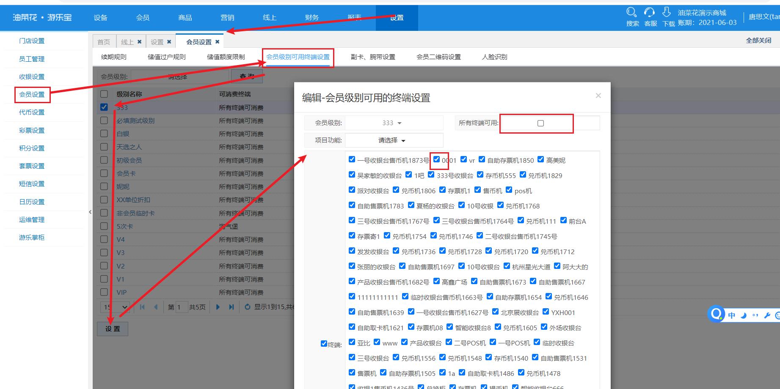Uncheck 一号收银台售币机1873号 checkbox
This screenshot has width=780, height=389.
(x=352, y=159)
